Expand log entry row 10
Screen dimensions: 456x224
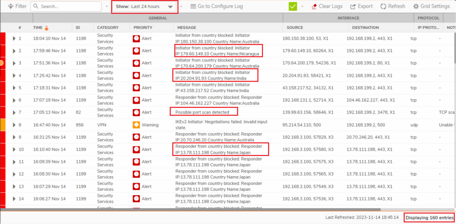point(14,150)
